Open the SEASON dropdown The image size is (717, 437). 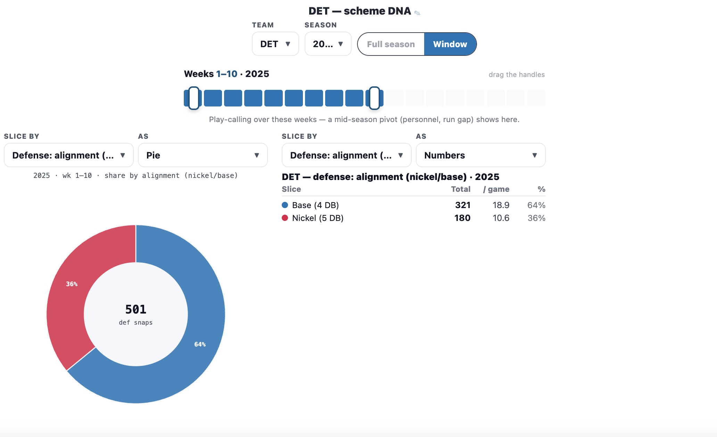coord(328,44)
